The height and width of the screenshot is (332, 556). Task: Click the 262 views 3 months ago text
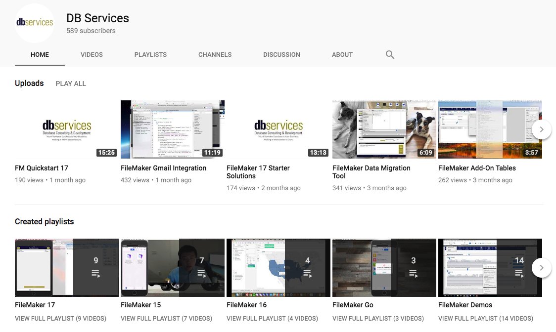[475, 180]
